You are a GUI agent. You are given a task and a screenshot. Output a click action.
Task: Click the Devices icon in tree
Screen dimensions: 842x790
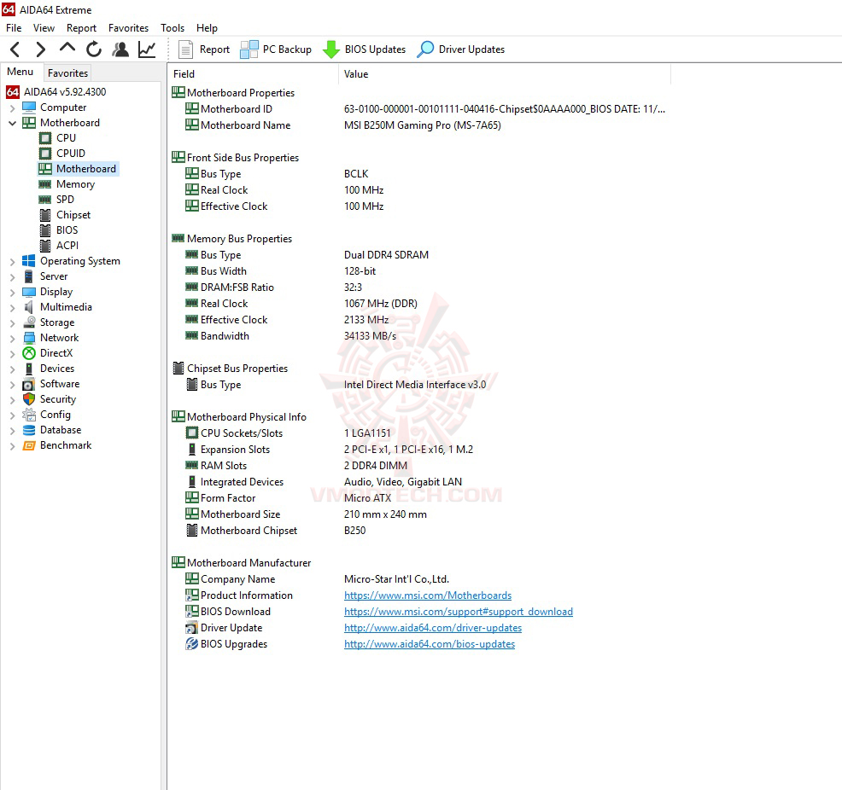[29, 369]
